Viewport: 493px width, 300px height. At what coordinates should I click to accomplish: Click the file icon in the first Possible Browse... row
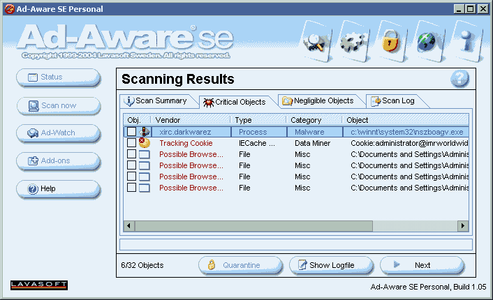point(145,154)
